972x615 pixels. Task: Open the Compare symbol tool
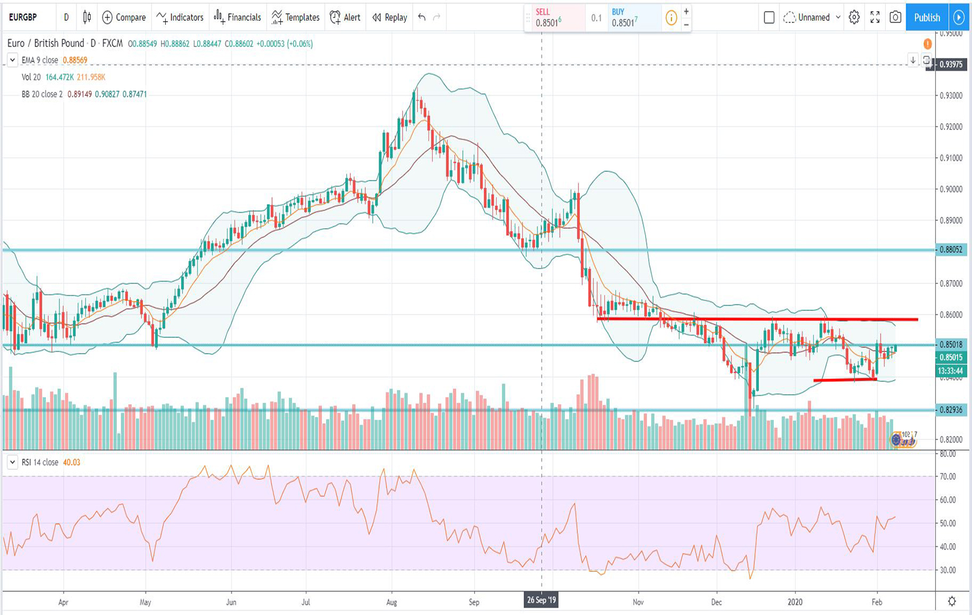click(x=123, y=17)
